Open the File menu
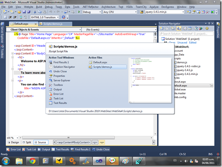This screenshot has width=222, height=167. coord(3,7)
